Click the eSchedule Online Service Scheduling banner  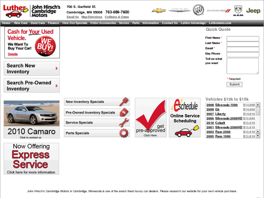click(185, 118)
